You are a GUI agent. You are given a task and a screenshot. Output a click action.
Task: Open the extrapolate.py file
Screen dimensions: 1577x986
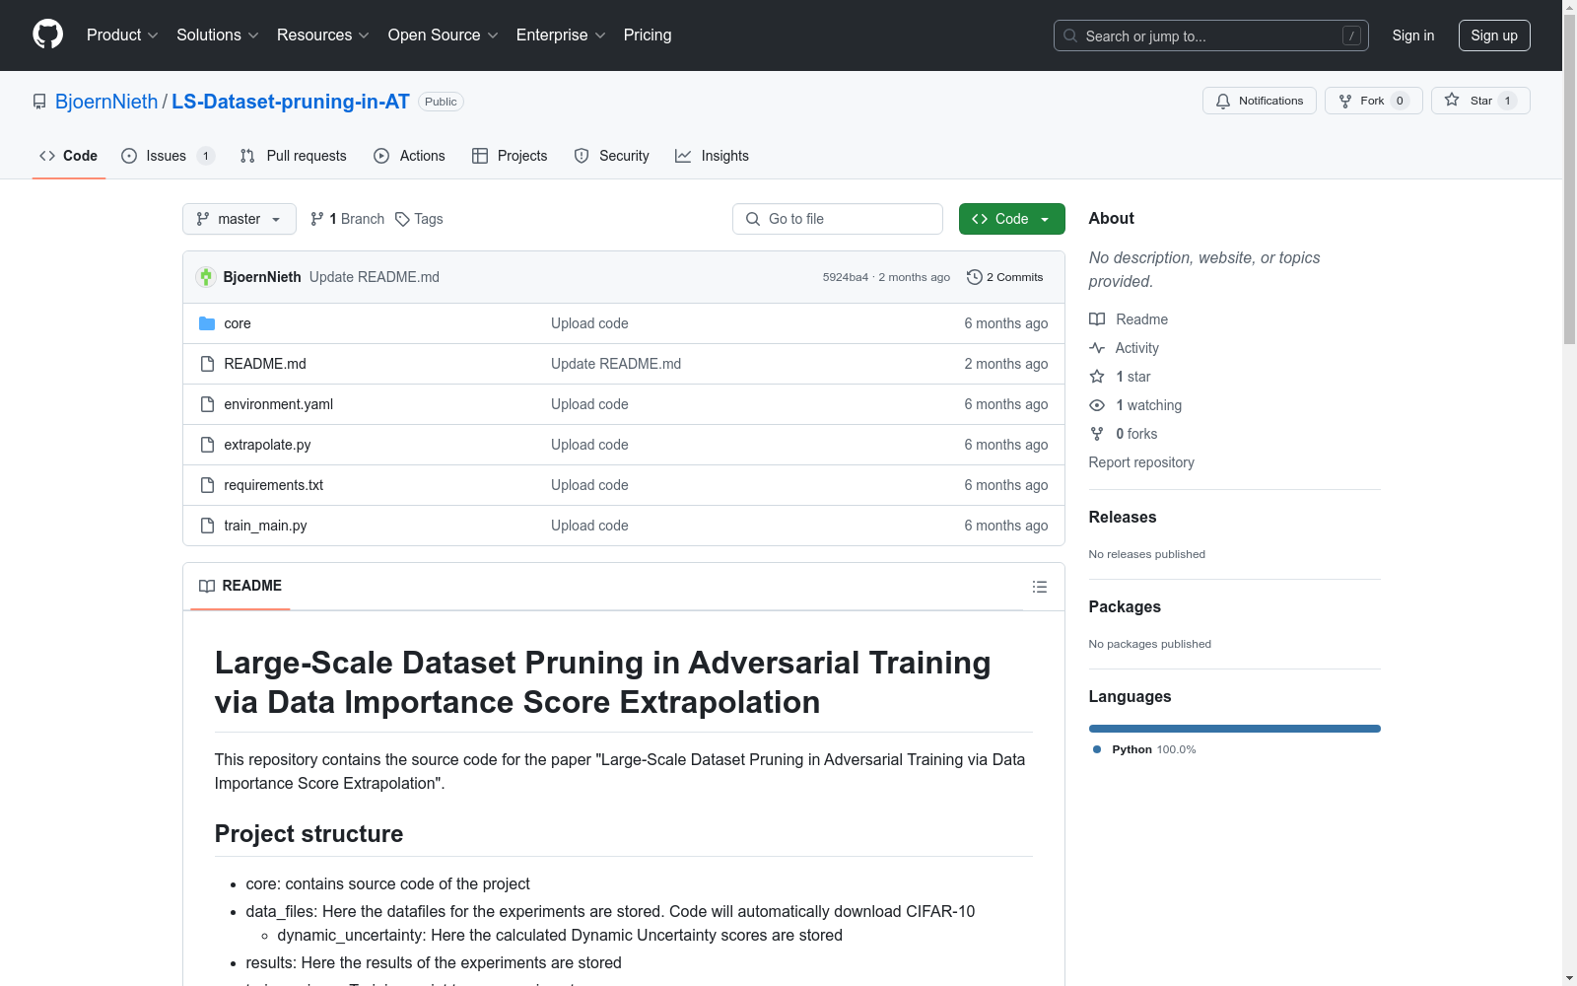click(x=267, y=445)
